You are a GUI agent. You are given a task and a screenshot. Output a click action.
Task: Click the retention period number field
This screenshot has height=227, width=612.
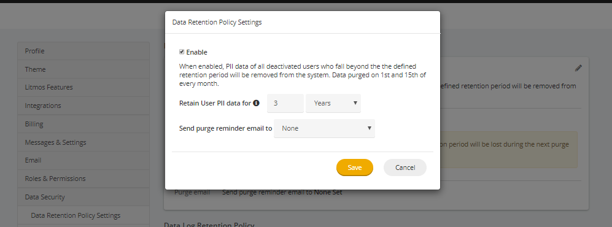285,103
